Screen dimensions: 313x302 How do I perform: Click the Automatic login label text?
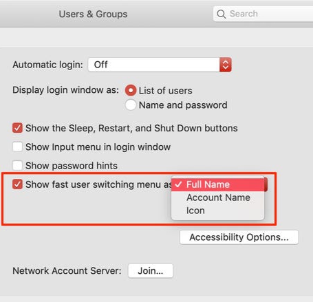(47, 65)
